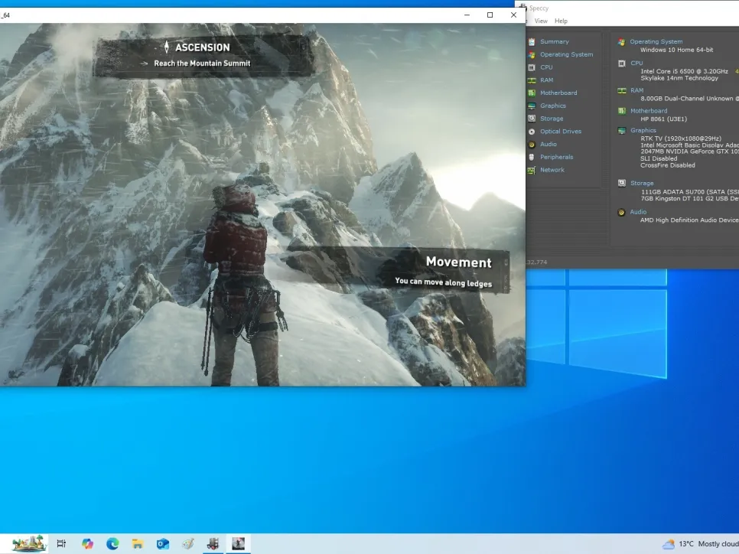Switch to the Tomb Raider game taskbar icon
The height and width of the screenshot is (554, 739).
tap(239, 543)
